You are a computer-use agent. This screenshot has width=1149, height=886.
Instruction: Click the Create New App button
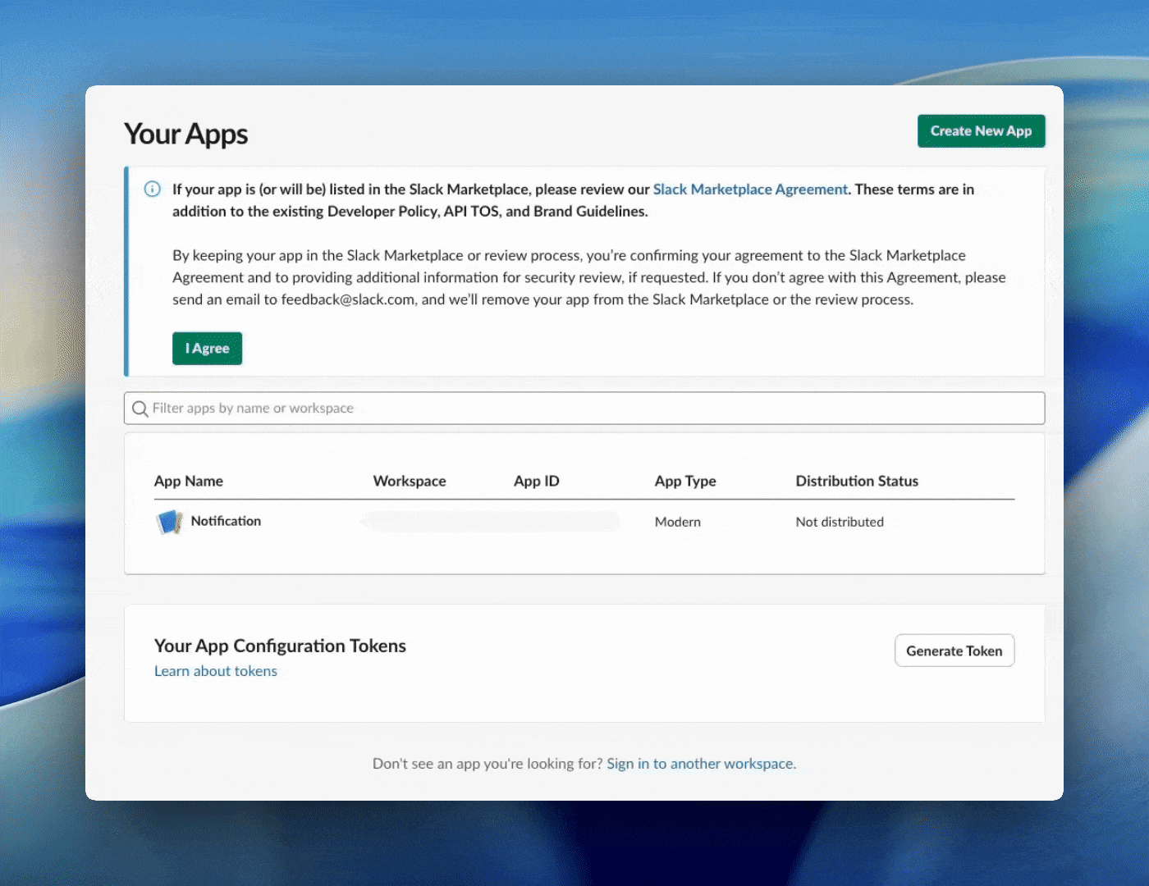(981, 131)
